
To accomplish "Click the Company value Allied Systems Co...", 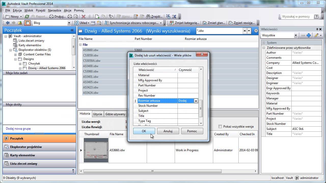I will [x=307, y=63].
